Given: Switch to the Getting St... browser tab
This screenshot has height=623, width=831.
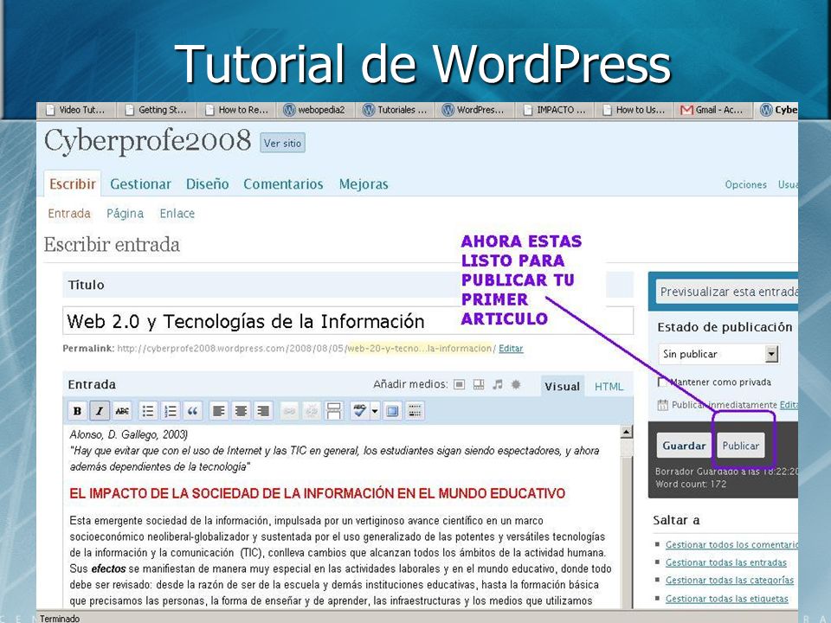Looking at the screenshot, I should click(x=157, y=110).
